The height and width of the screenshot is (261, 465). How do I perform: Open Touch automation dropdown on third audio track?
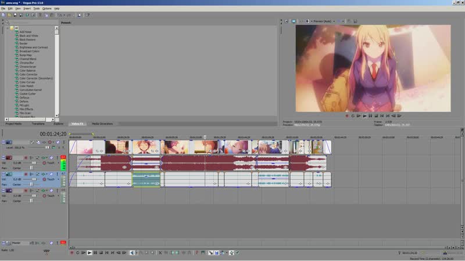pyautogui.click(x=59, y=196)
